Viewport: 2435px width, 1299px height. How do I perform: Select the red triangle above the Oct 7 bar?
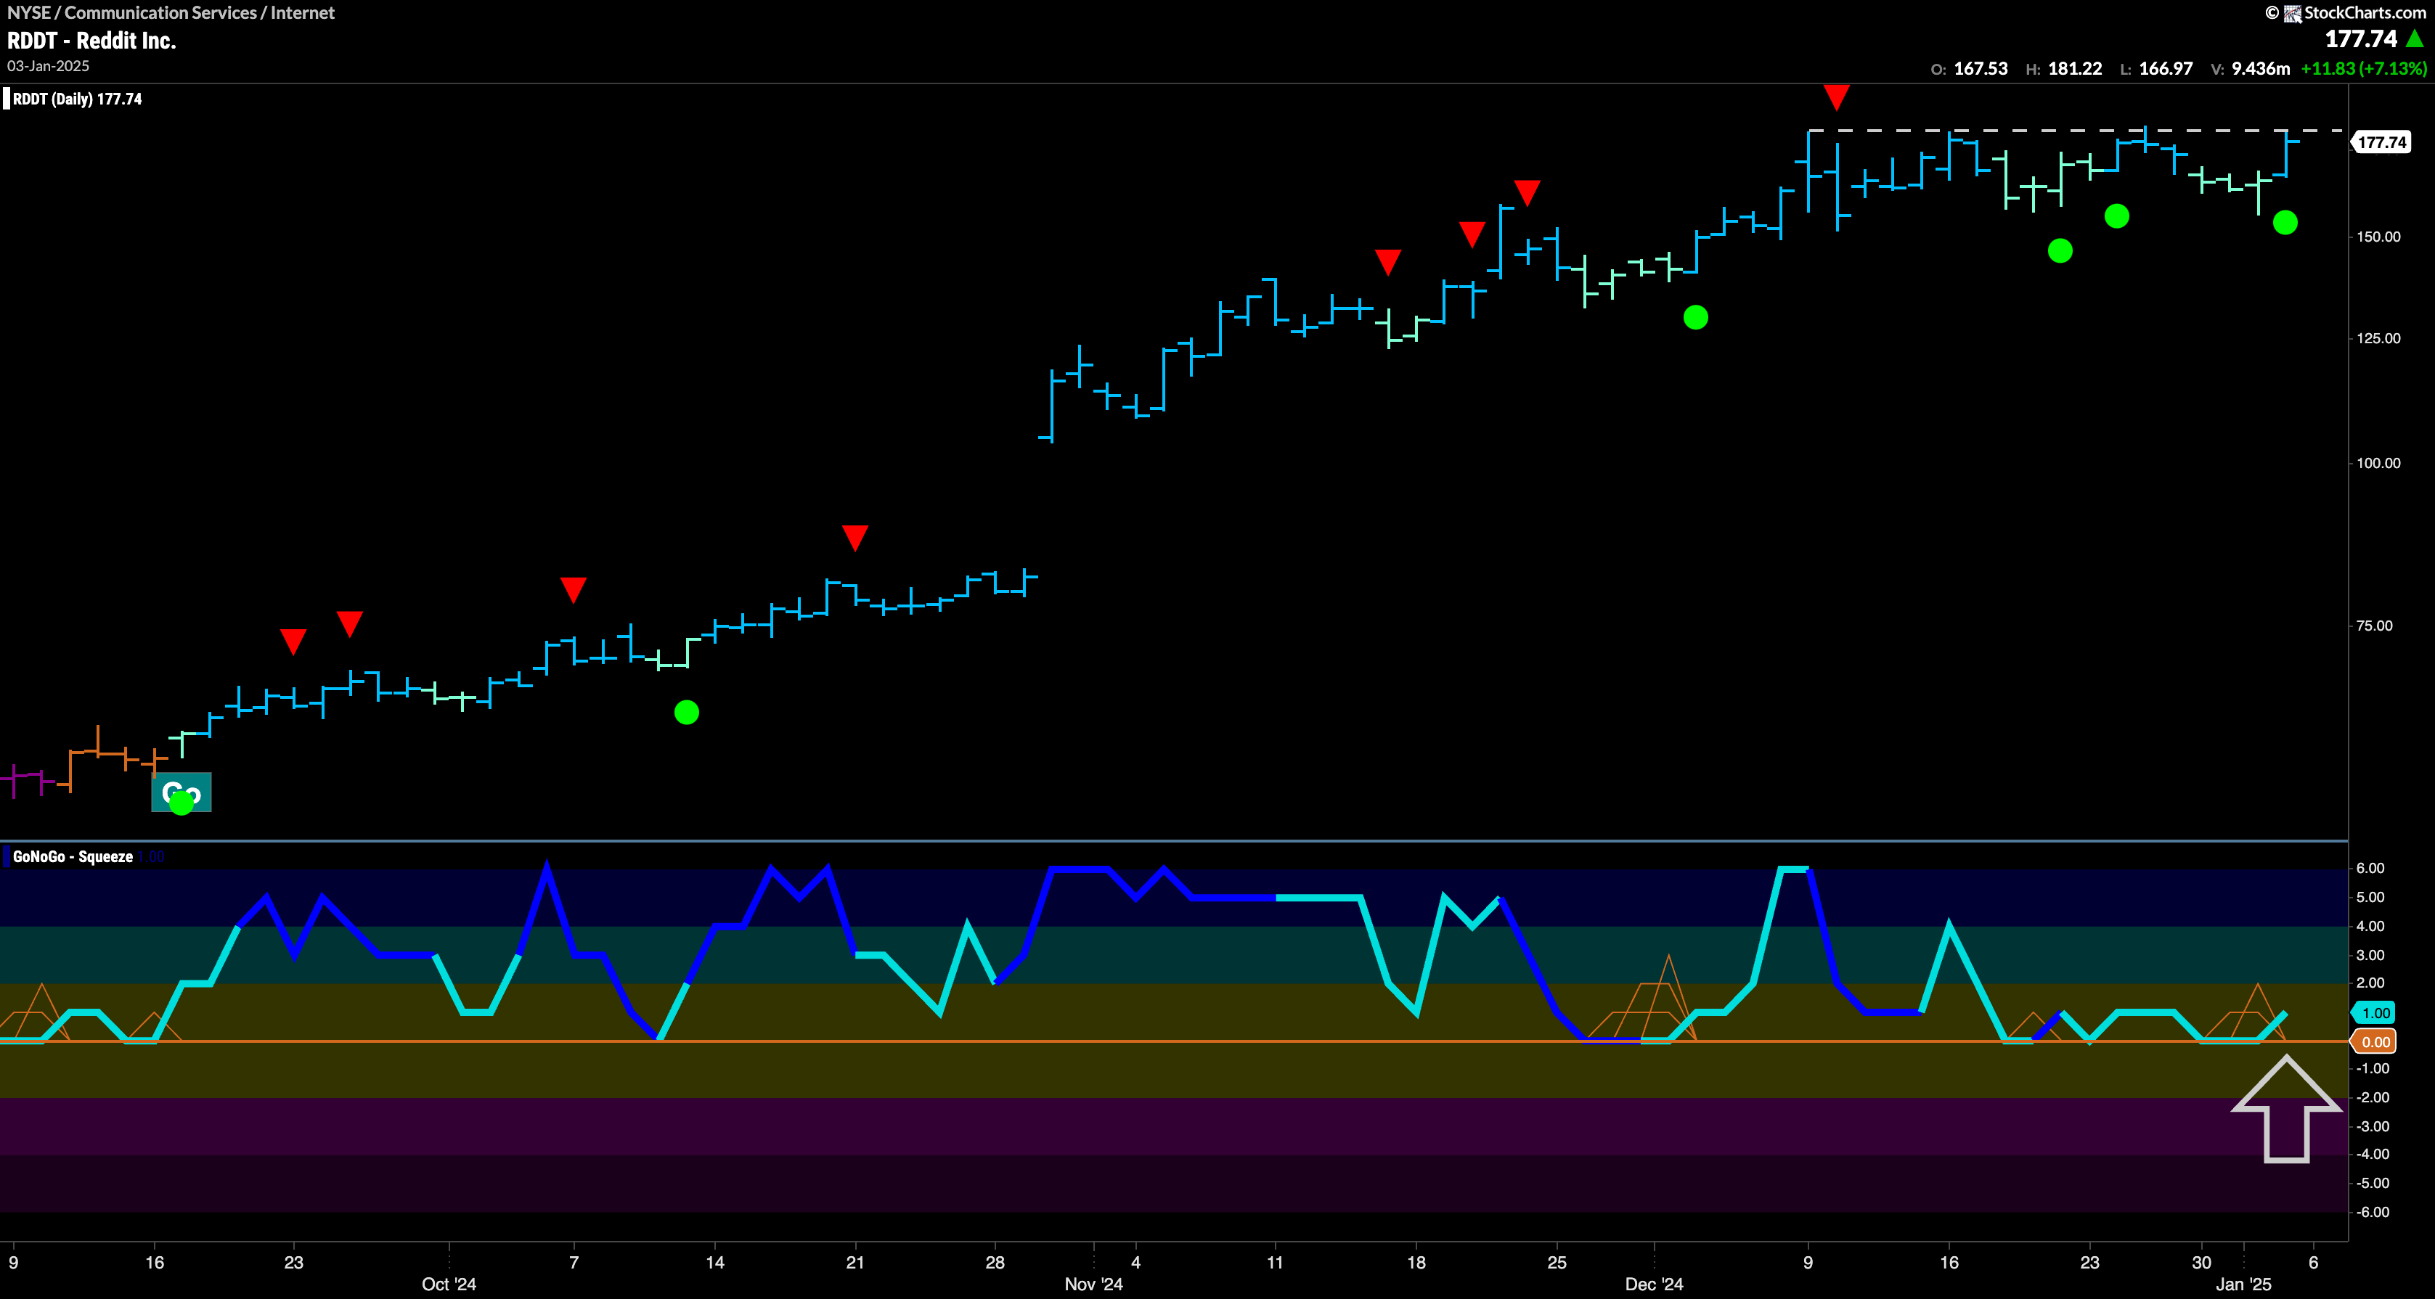(x=573, y=589)
